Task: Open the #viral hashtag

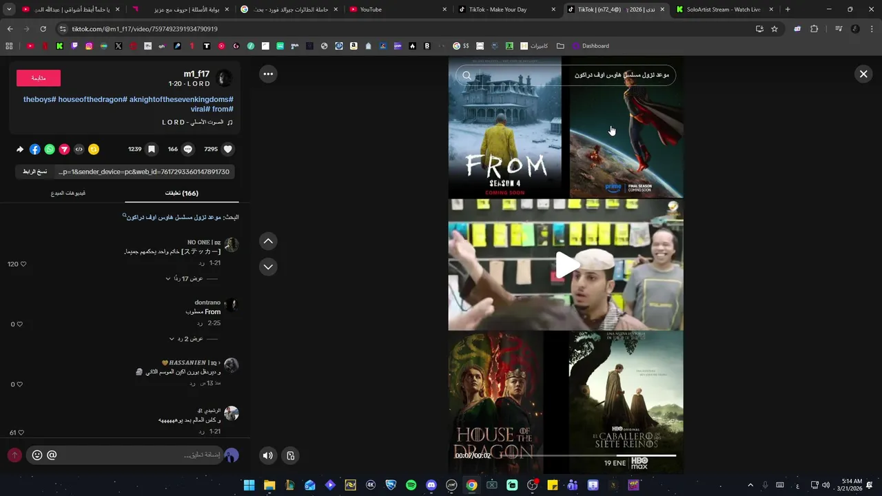Action: 201,109
